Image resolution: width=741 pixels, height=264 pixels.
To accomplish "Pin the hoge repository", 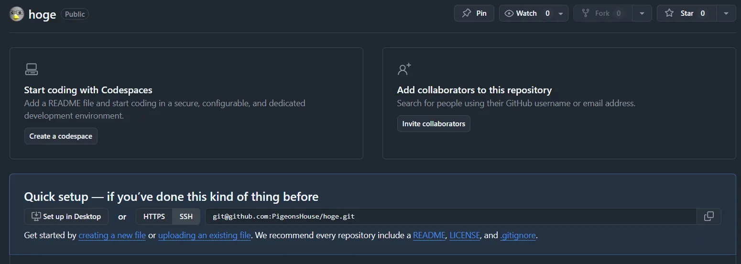I will pos(474,13).
